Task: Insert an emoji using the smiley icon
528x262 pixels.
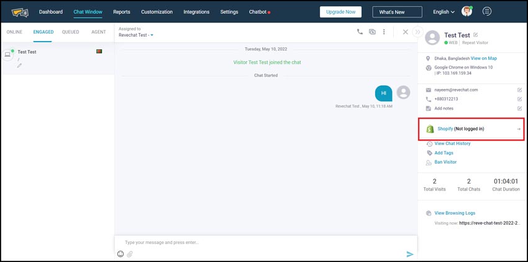Action: tap(121, 254)
